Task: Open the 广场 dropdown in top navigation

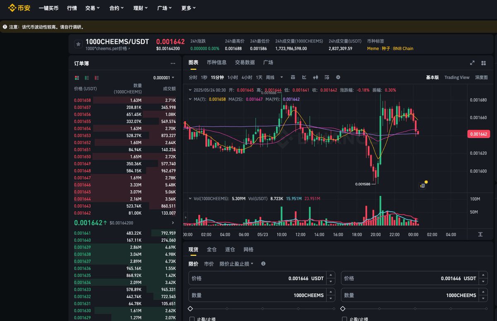Action: click(x=164, y=8)
